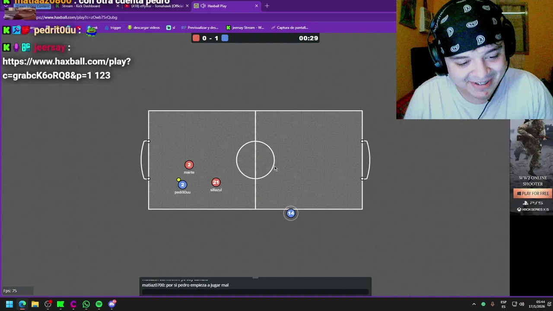Open Discord from the taskbar
This screenshot has width=553, height=311.
112,304
